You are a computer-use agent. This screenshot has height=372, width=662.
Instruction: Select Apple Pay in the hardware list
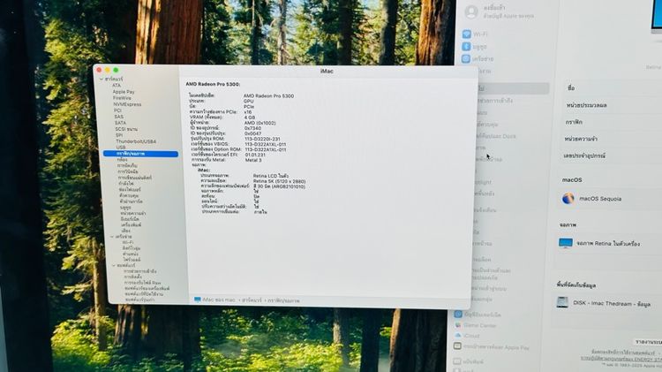click(x=124, y=92)
